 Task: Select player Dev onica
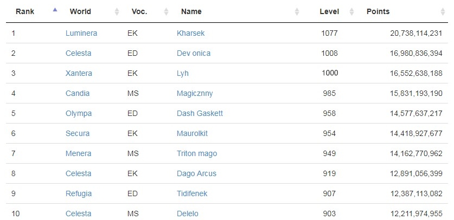pos(193,53)
